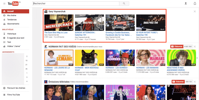Open title RÉACTIONS À MES ANCIENNES VIDÉOS
Screen dimensions: 199x100
(x=176, y=69)
